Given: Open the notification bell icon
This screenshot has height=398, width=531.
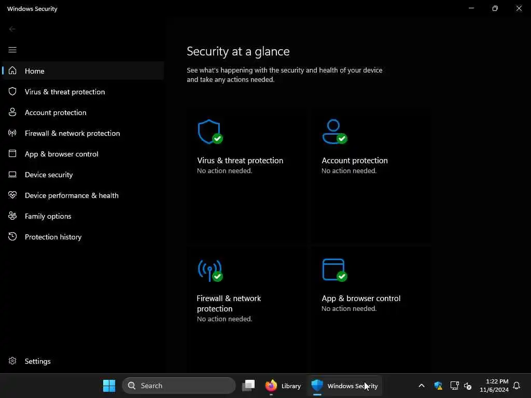Looking at the screenshot, I should tap(516, 386).
